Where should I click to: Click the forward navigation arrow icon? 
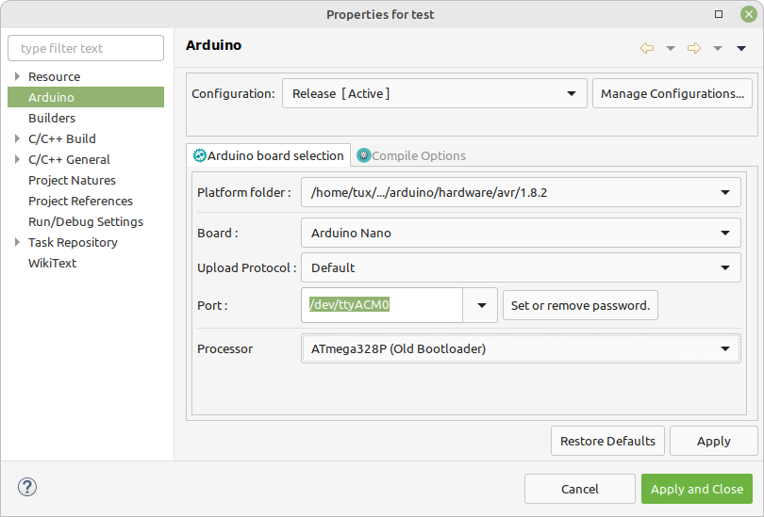(x=694, y=48)
